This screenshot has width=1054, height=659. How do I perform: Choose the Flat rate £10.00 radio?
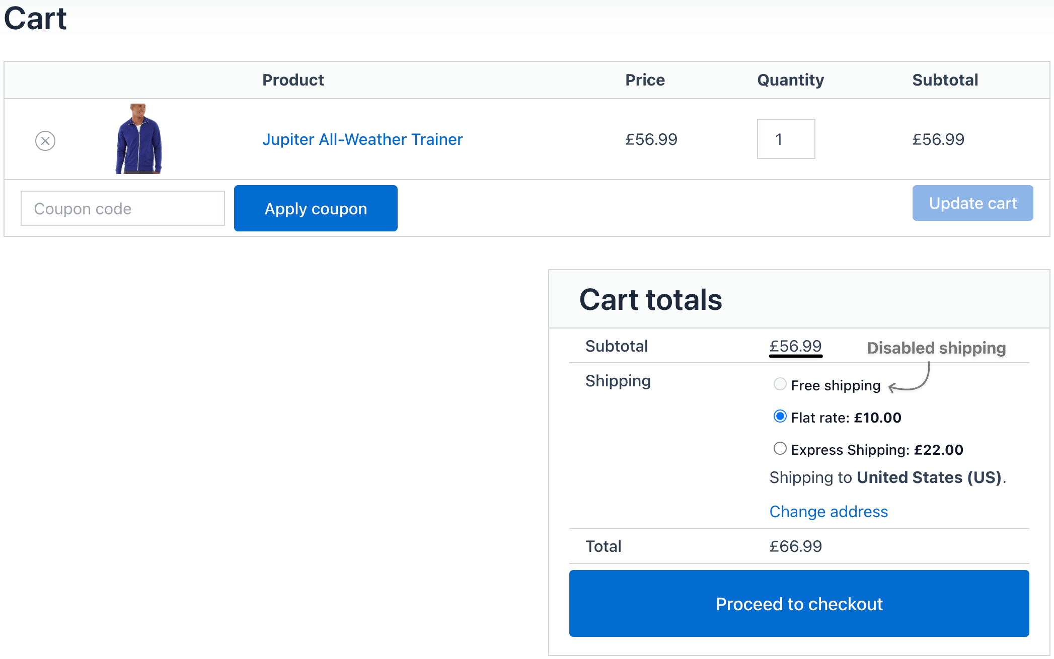pos(780,417)
